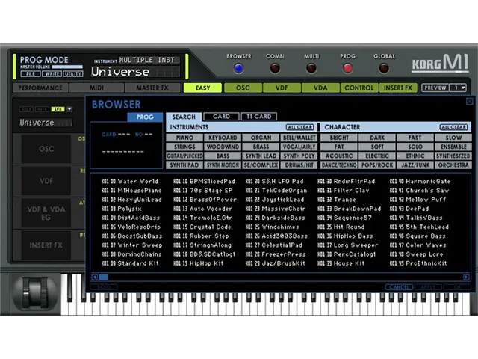The height and width of the screenshot is (359, 478).
Task: Select the 'M1HousePiano' program
Action: click(x=131, y=191)
